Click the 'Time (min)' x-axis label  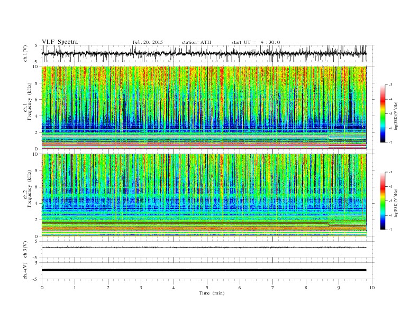pyautogui.click(x=212, y=293)
